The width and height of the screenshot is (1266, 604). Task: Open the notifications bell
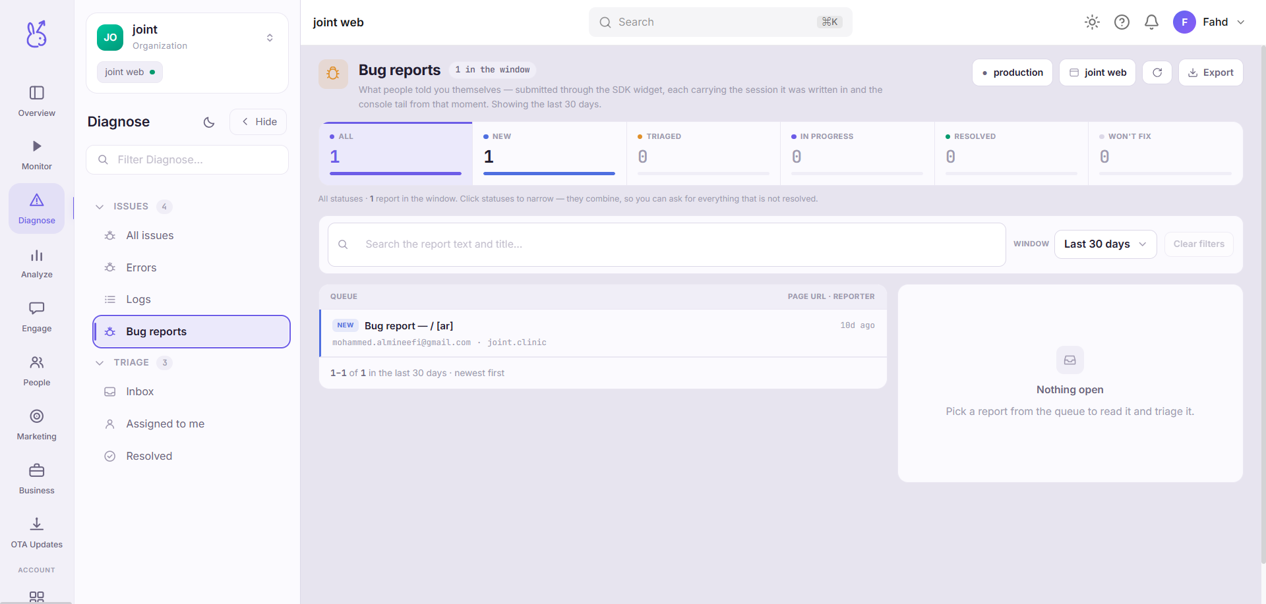coord(1151,22)
